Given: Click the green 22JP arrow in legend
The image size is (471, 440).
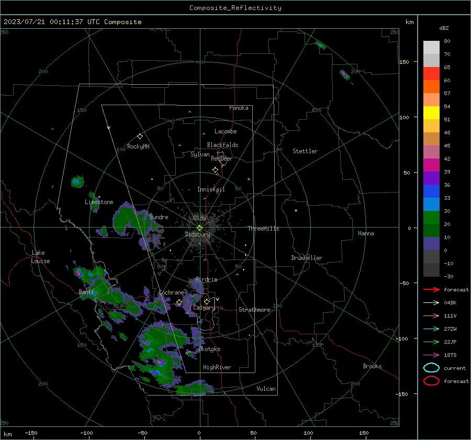Looking at the screenshot, I should (431, 342).
